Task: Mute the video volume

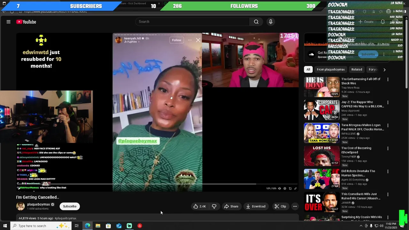Action: tap(280, 188)
